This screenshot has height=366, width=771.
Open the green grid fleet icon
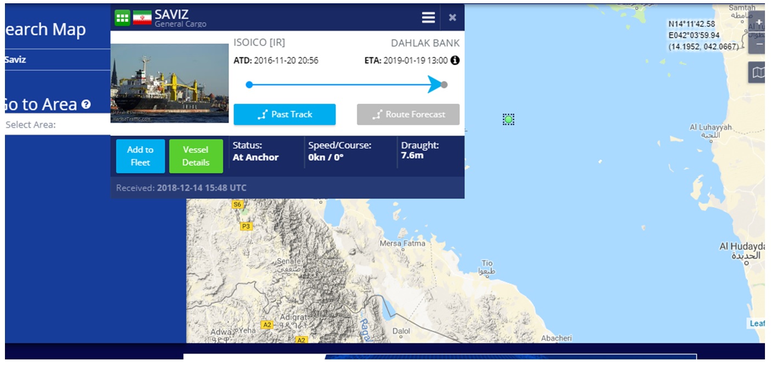(122, 18)
